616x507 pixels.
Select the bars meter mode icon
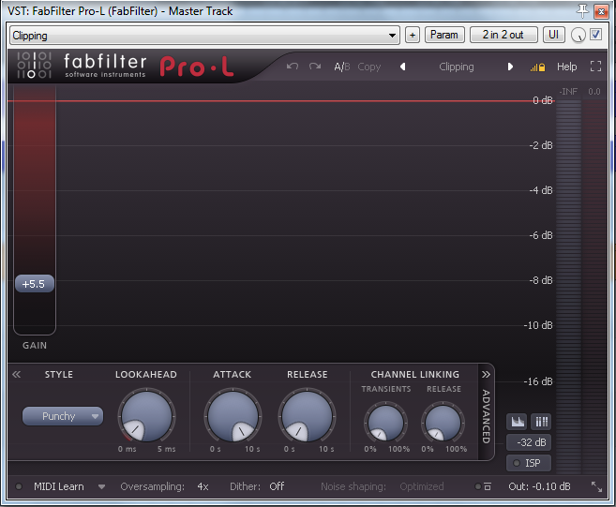point(541,422)
